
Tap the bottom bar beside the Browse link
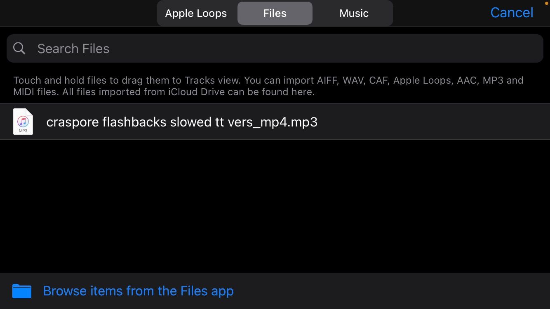tap(392, 291)
